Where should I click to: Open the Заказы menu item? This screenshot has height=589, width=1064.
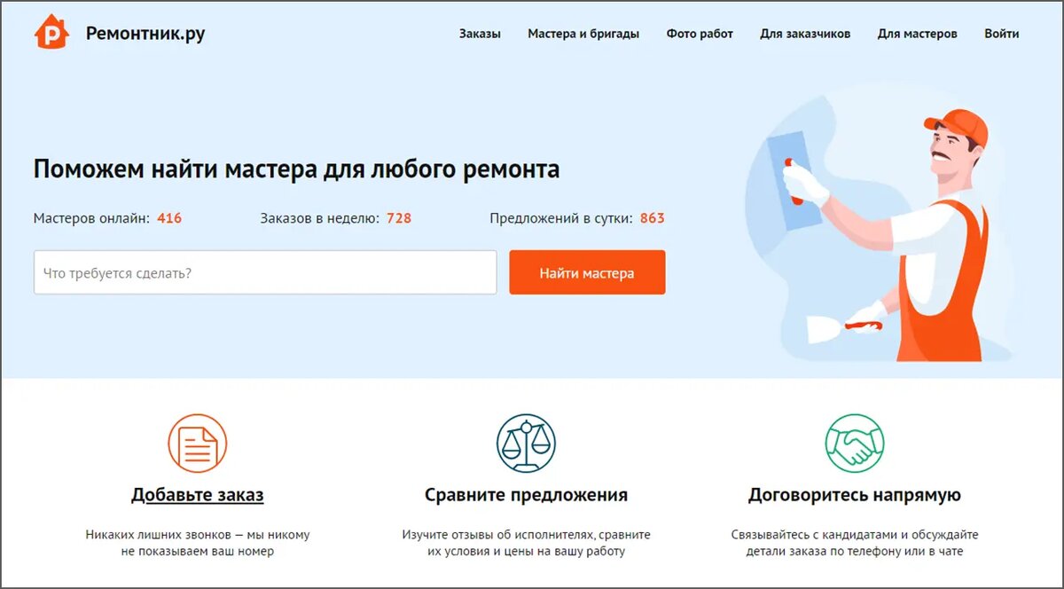tap(480, 34)
